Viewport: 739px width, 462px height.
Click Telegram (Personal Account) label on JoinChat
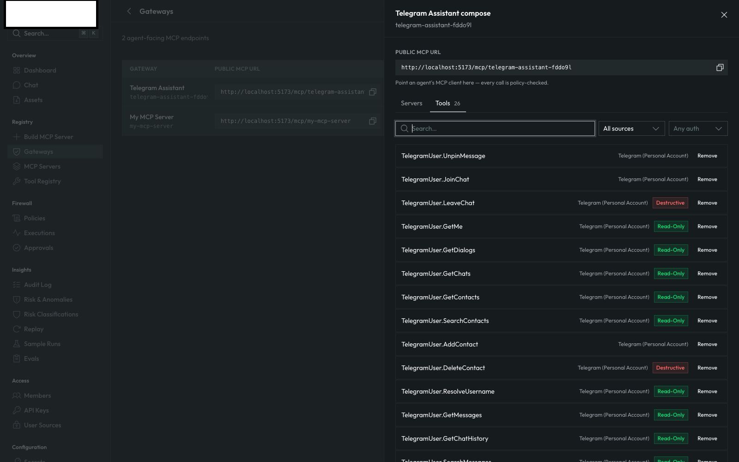[653, 179]
